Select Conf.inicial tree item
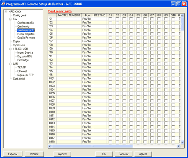The image size is (188, 158). (x=19, y=79)
